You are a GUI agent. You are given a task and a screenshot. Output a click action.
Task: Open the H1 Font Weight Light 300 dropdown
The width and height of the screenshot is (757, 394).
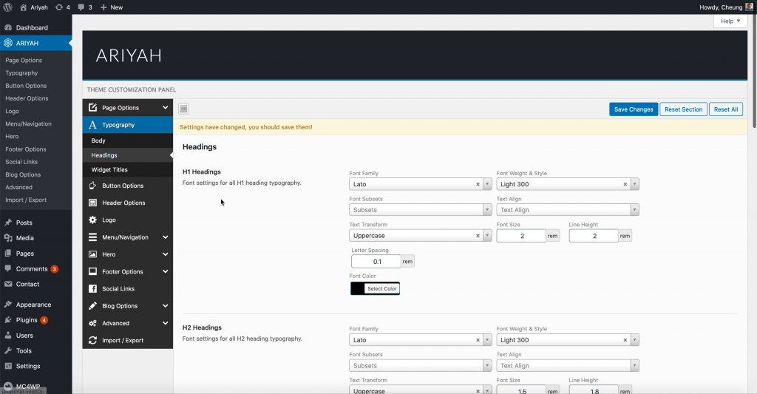tap(567, 184)
